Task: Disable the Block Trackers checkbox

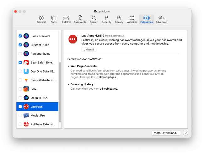Action: click(20, 36)
